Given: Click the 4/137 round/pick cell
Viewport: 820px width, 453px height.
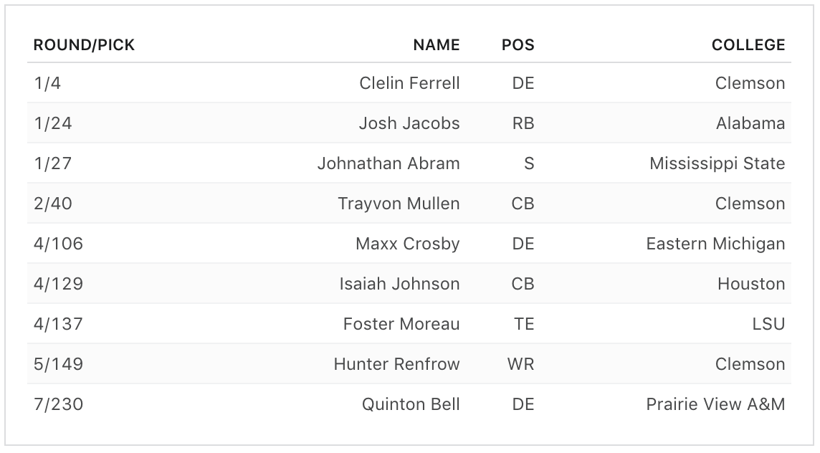Looking at the screenshot, I should click(x=58, y=324).
